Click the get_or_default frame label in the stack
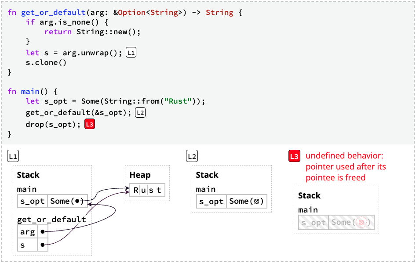 point(51,220)
